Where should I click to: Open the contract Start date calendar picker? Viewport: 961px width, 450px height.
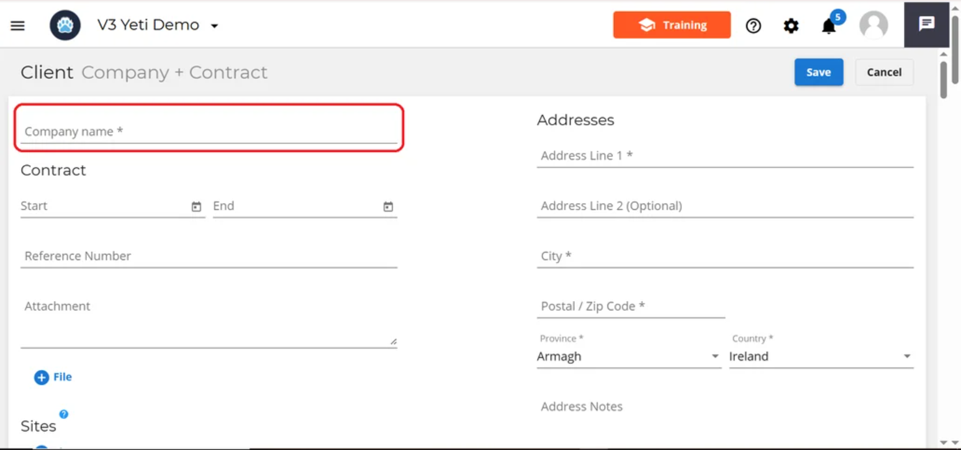pyautogui.click(x=196, y=207)
